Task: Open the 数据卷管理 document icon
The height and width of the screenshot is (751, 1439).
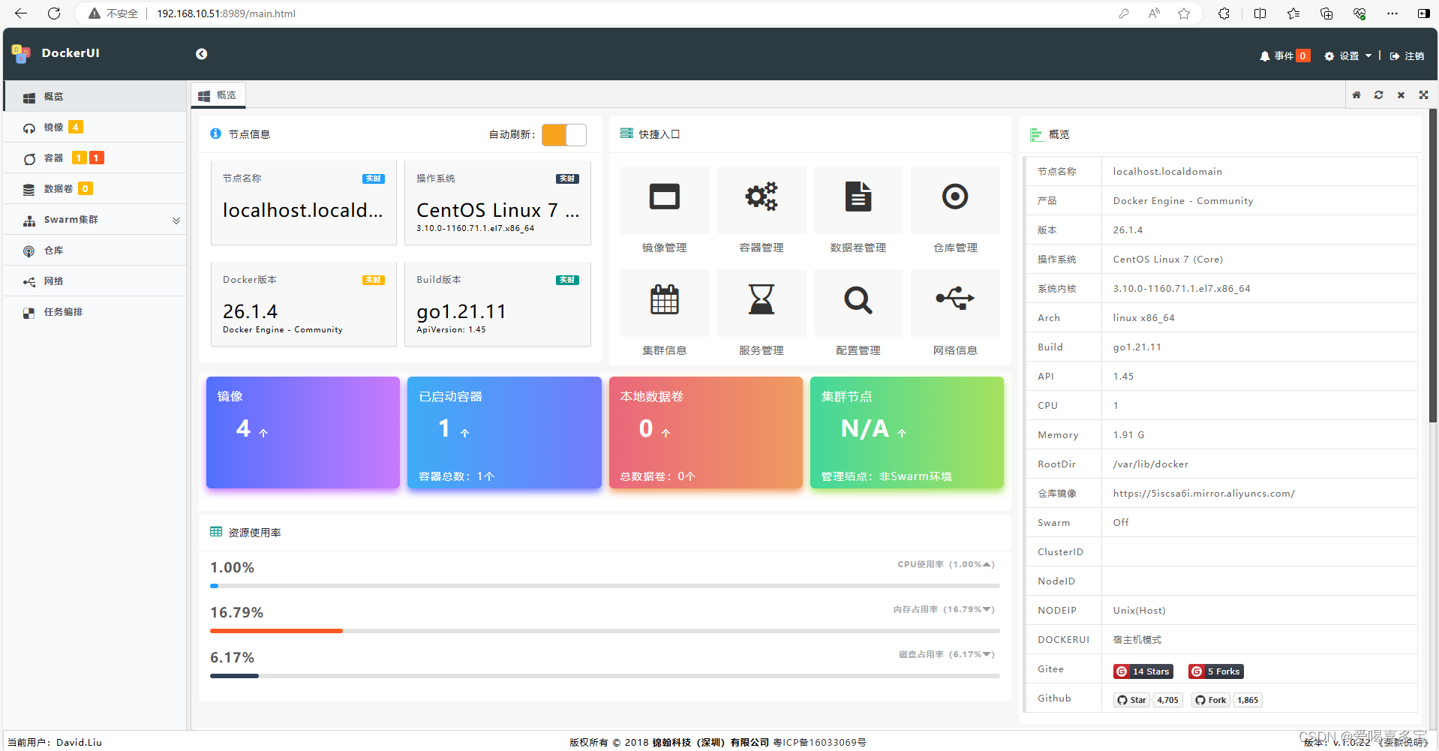Action: [x=858, y=197]
